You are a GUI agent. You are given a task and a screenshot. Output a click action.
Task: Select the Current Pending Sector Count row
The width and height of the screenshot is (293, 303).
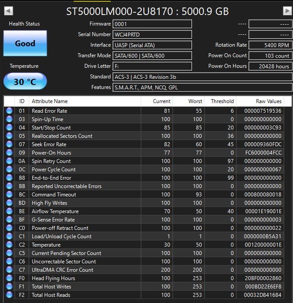[66, 253]
